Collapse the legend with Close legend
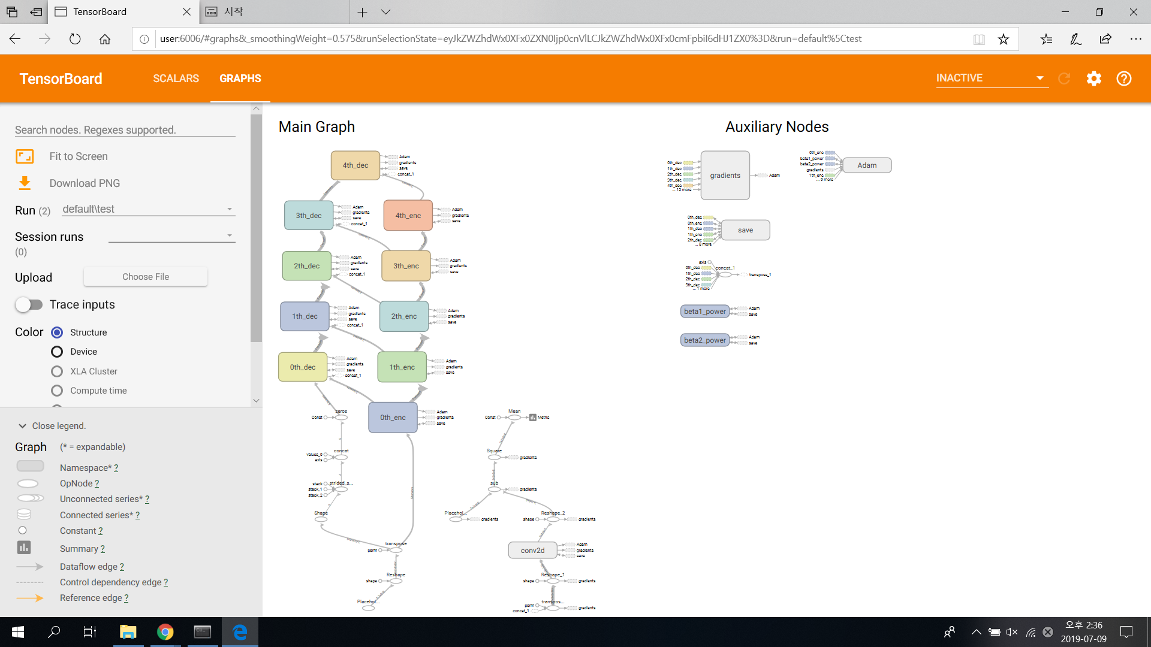 pyautogui.click(x=52, y=426)
